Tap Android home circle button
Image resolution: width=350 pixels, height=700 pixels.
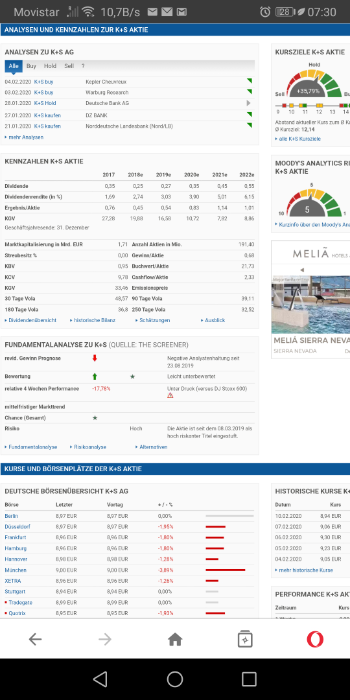(x=175, y=679)
